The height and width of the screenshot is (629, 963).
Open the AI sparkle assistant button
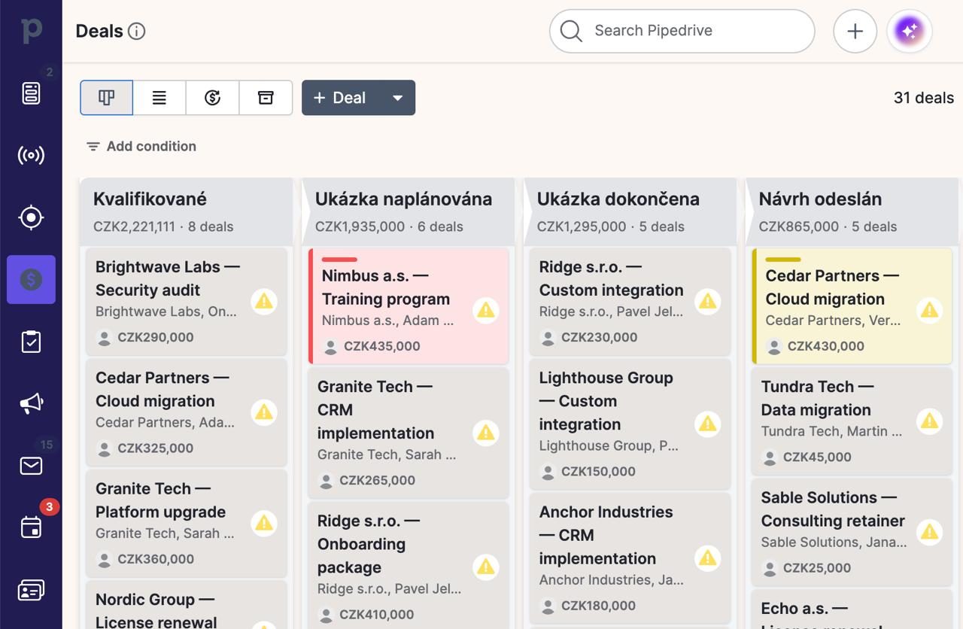[910, 31]
